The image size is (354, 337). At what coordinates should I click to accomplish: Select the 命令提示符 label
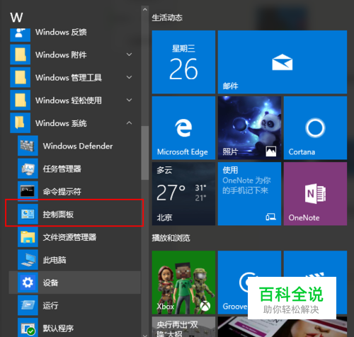tap(62, 191)
